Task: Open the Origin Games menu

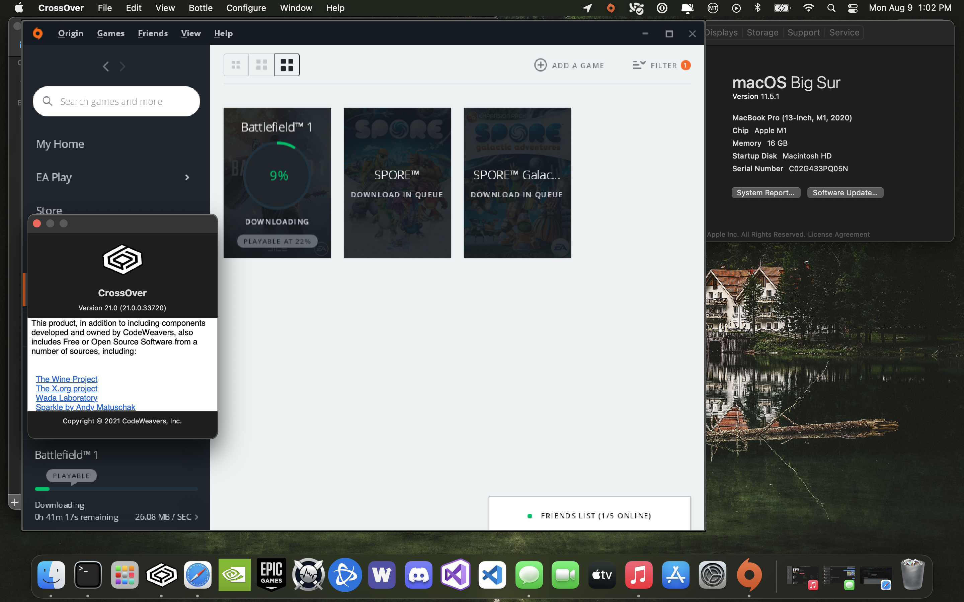Action: point(110,32)
